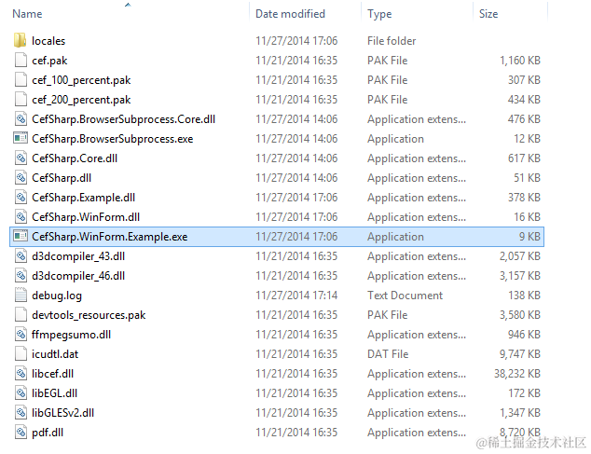
Task: Select the devtools_resources.pak file name
Action: [x=89, y=315]
